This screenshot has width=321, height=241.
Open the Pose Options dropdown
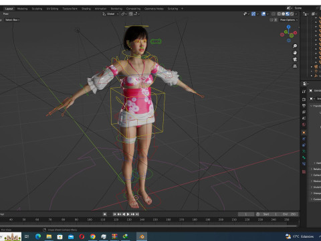(x=289, y=20)
